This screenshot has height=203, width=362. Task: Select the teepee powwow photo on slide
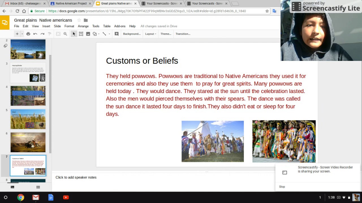[213, 141]
